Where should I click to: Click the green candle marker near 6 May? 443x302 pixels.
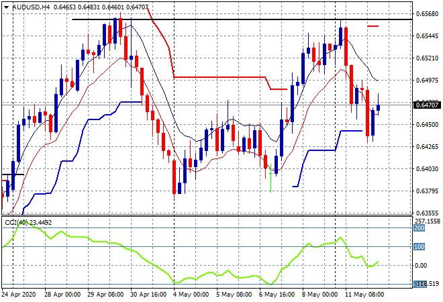[x=270, y=178]
